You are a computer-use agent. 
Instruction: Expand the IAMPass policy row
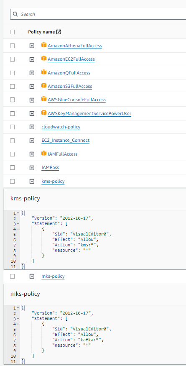[32, 168]
